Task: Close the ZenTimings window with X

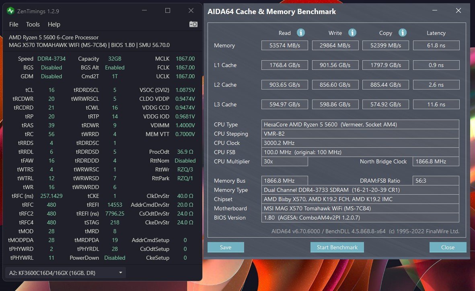Action: point(191,10)
